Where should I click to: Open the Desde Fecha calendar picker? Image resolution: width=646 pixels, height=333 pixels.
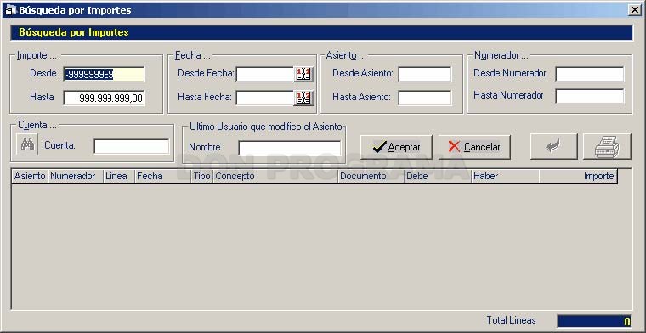[x=303, y=74]
